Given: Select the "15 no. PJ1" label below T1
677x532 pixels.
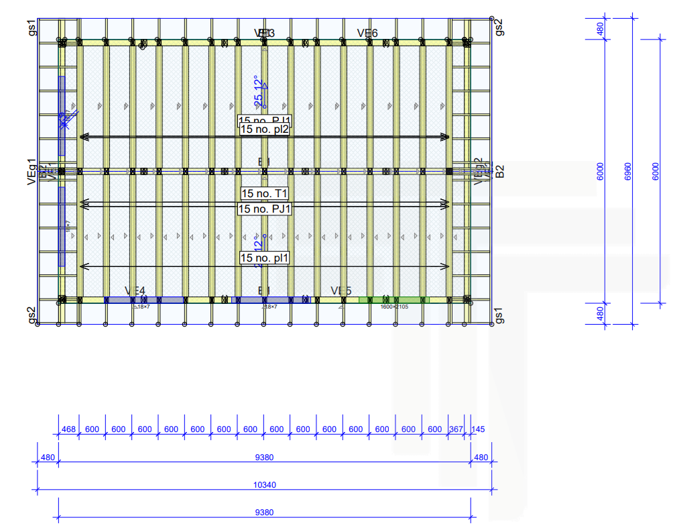Looking at the screenshot, I should click(264, 209).
